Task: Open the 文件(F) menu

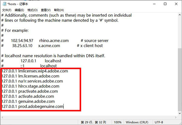Action: pos(7,10)
